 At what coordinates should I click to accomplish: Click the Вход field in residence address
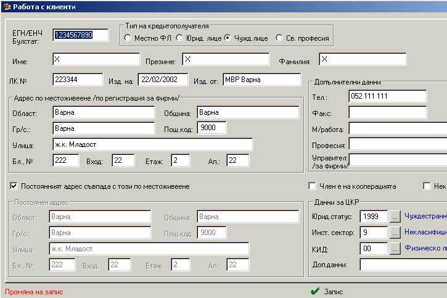[x=123, y=160]
